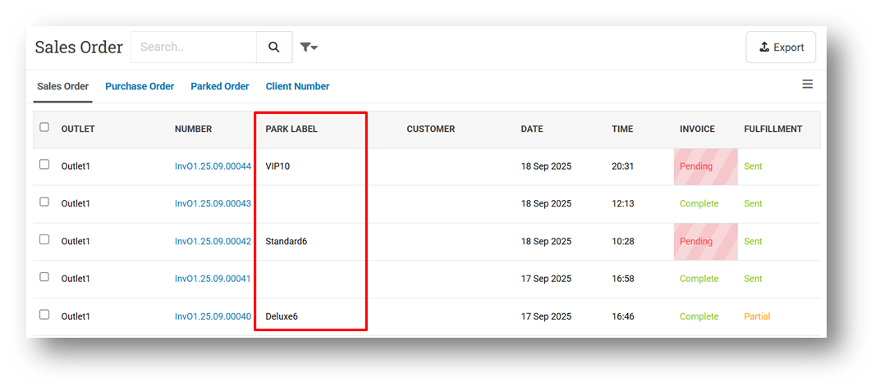Click the InvO1.25.09.00041 order number
The image size is (880, 391).
[213, 279]
